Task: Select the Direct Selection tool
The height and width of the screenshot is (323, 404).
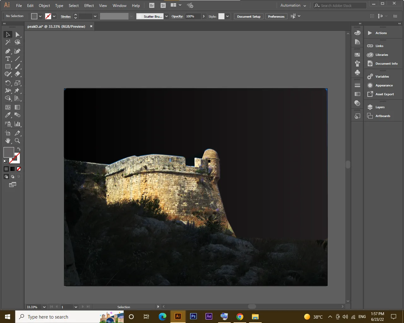Action: pos(18,34)
